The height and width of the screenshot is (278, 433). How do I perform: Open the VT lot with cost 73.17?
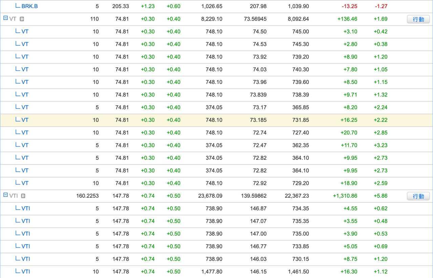point(25,107)
